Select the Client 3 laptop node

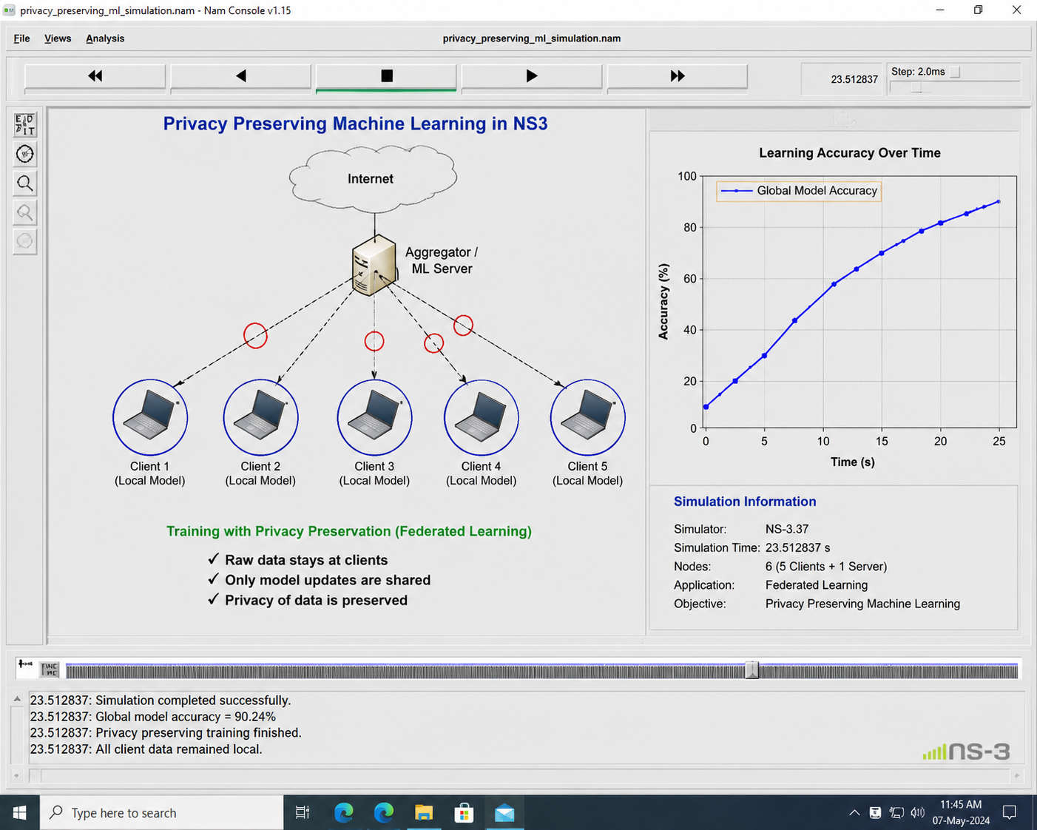(x=374, y=417)
